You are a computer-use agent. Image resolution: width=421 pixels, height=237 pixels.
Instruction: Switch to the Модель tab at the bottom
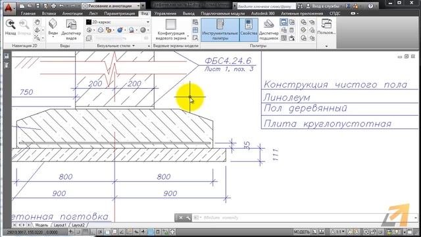tap(41, 225)
